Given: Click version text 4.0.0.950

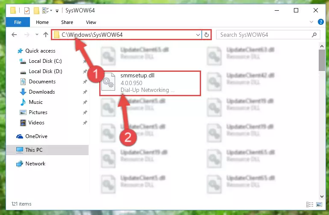Looking at the screenshot, I should pyautogui.click(x=131, y=83).
